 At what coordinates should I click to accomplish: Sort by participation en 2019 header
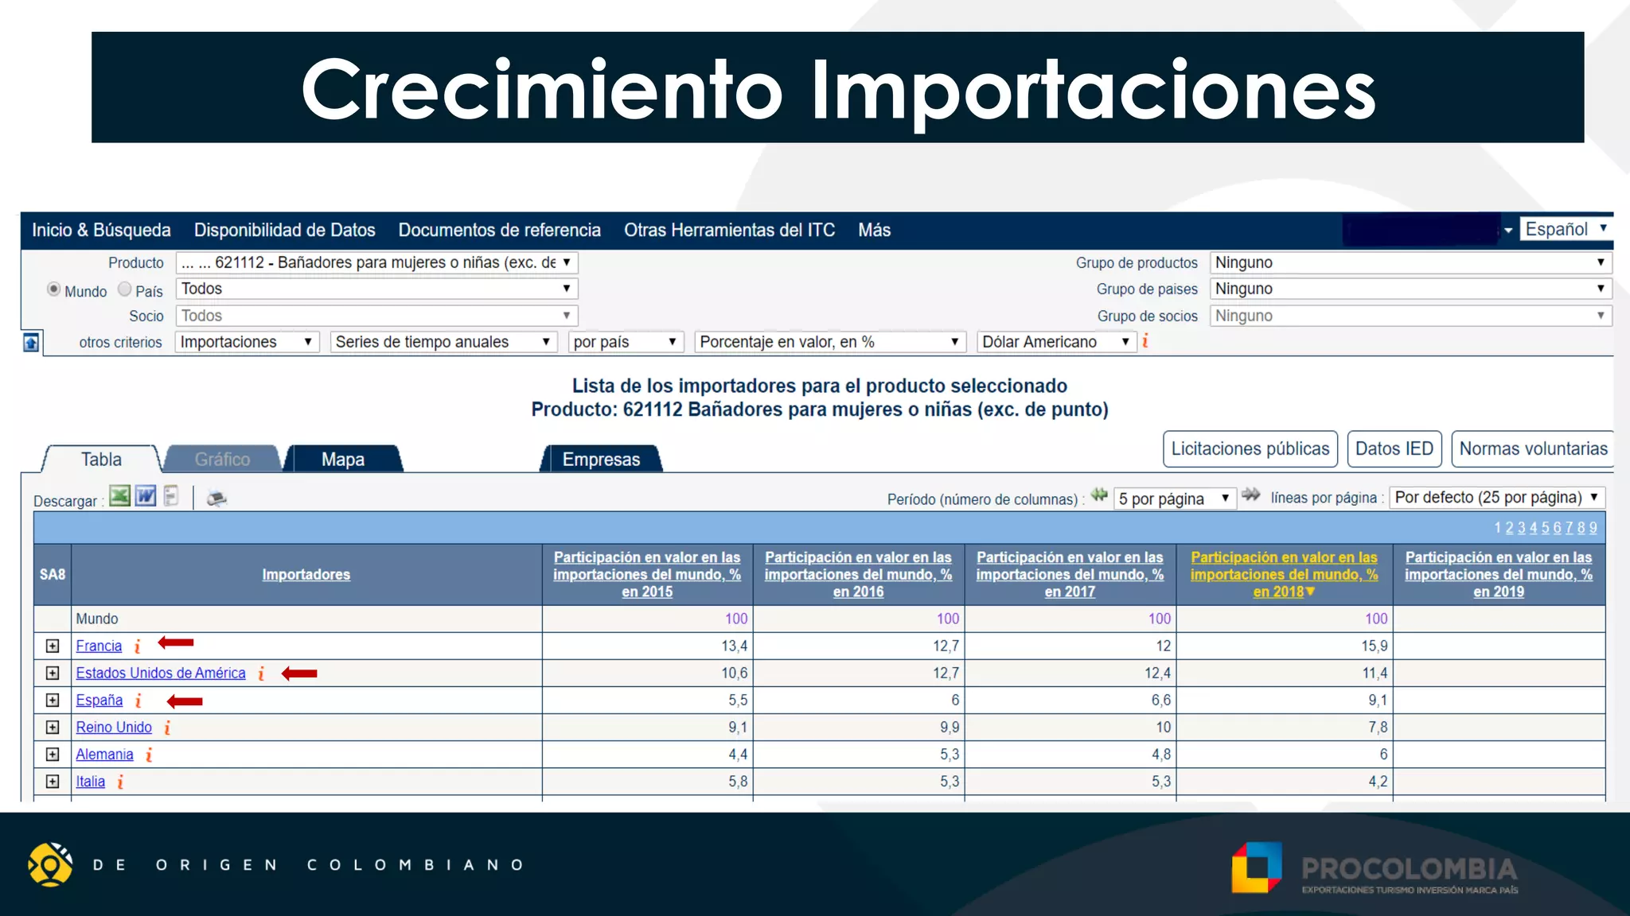[x=1499, y=574]
